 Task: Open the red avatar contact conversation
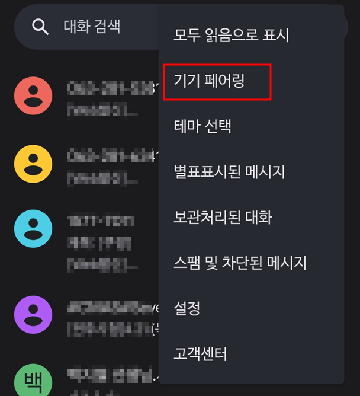tap(33, 95)
